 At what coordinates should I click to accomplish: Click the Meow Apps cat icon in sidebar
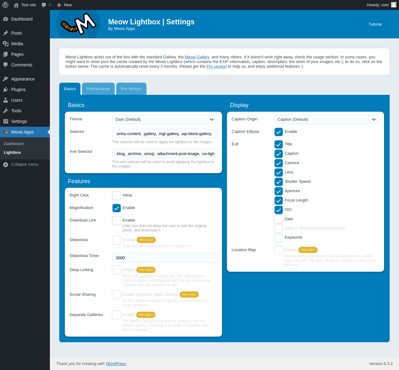6,132
